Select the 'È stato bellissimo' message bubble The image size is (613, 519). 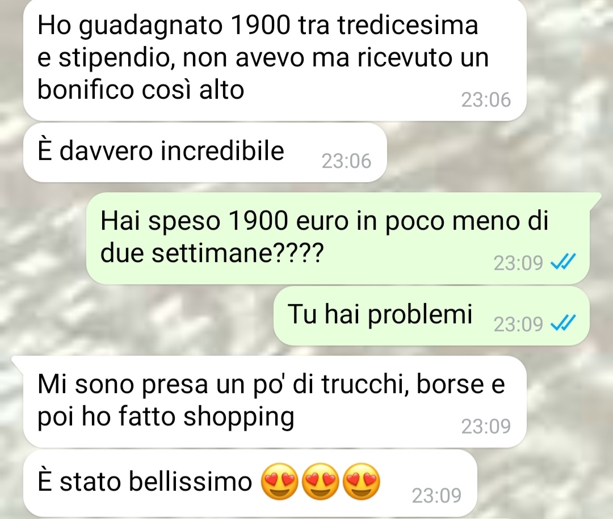(x=250, y=483)
